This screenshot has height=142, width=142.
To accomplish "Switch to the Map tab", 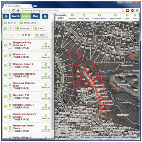I will pos(35,16).
